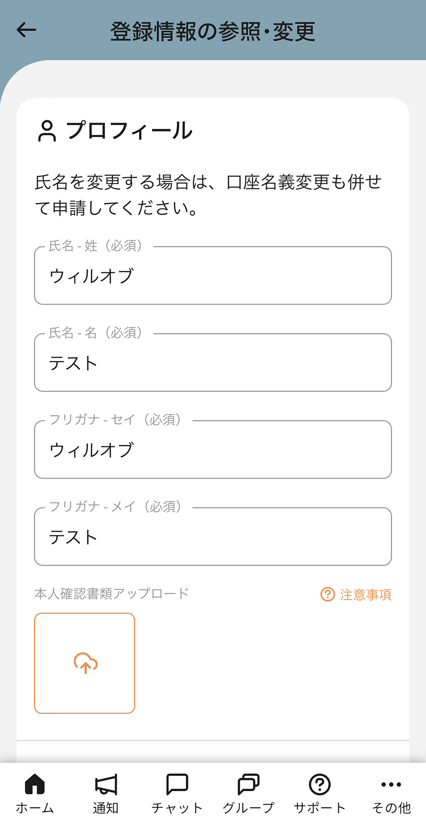This screenshot has height=837, width=426.
Task: Go to the グループ tab label
Action: 249,808
